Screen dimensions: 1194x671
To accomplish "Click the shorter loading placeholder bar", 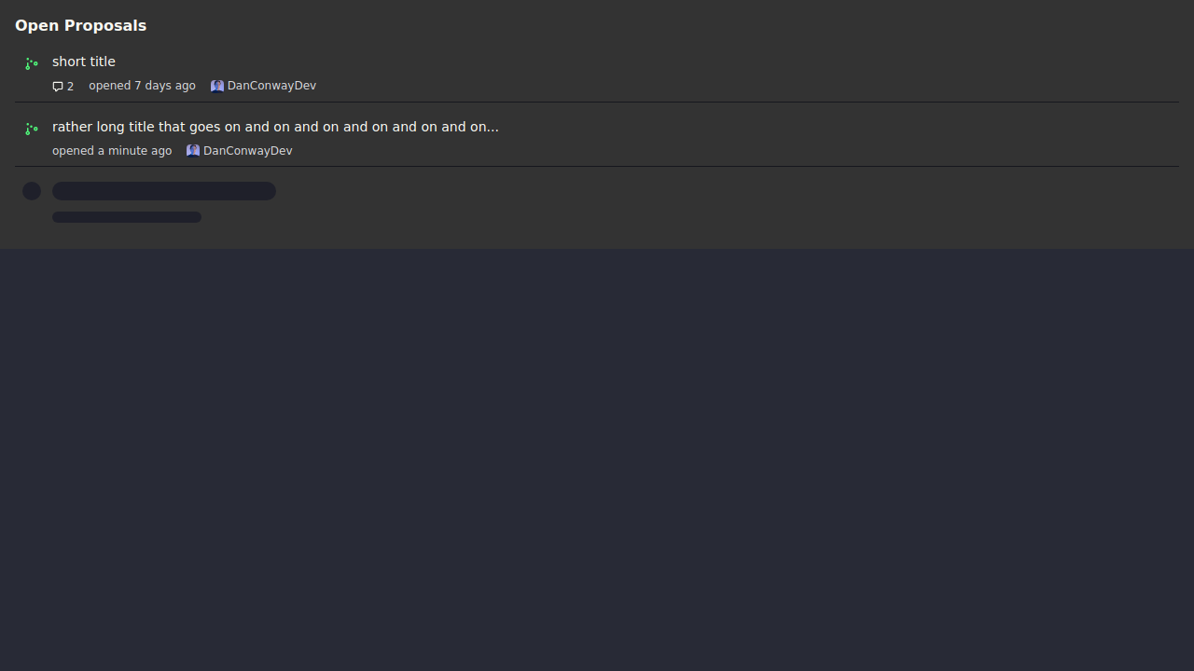I will (127, 217).
